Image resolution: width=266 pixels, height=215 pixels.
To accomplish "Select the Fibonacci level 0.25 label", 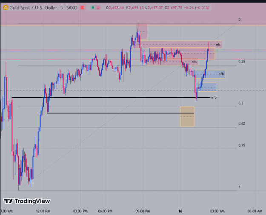I will click(242, 62).
